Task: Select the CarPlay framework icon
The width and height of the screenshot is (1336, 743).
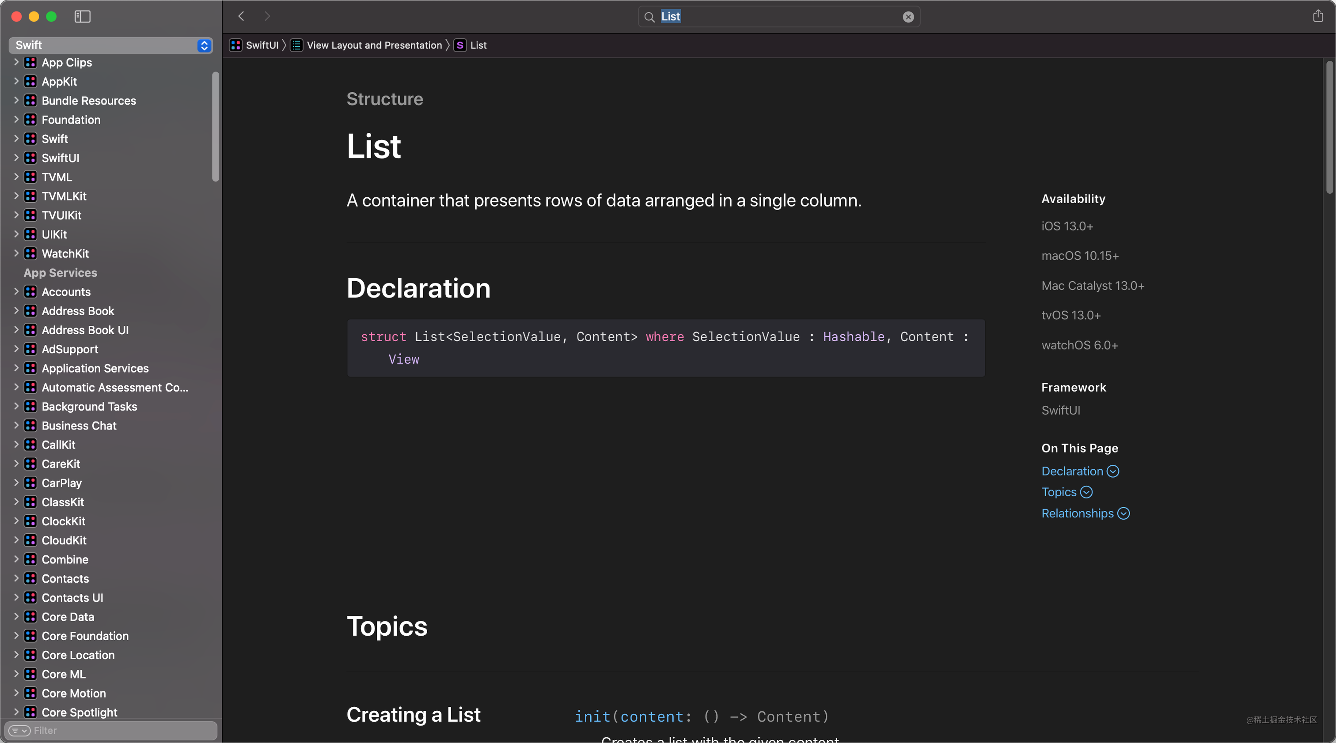Action: click(30, 483)
